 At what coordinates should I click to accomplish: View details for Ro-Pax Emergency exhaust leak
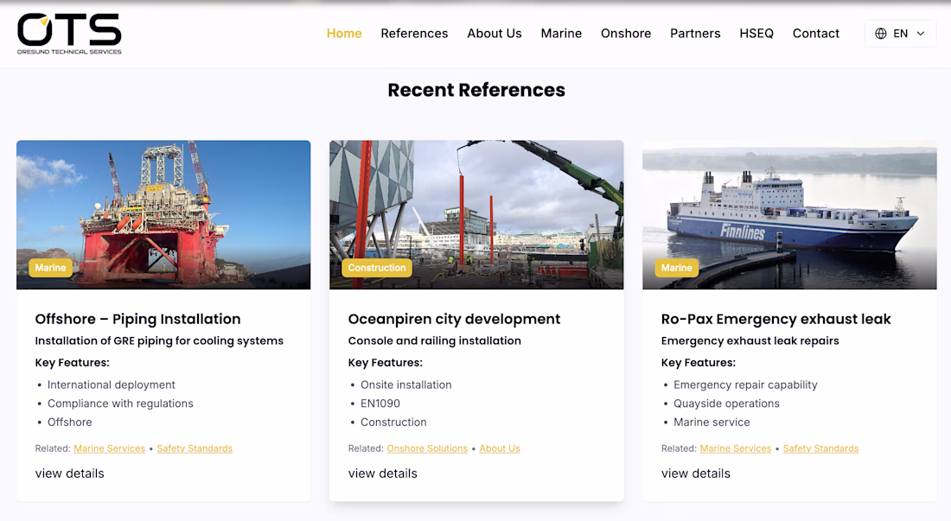pyautogui.click(x=696, y=473)
